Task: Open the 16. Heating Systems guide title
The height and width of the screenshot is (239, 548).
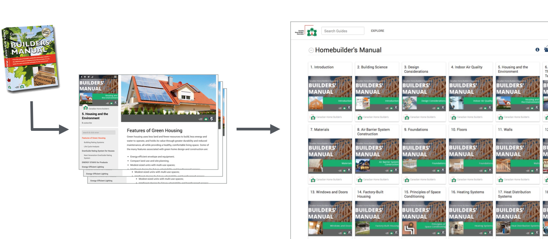Action: (467, 192)
